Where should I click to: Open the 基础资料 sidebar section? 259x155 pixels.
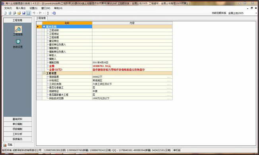tap(17, 119)
